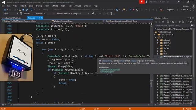Viewport: 196px width, 110px height.
Task: Expand the Adafruit folder node
Action: pos(158,40)
